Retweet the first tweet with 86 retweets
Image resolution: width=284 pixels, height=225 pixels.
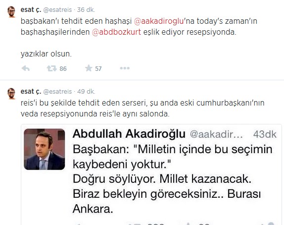pyautogui.click(x=52, y=68)
